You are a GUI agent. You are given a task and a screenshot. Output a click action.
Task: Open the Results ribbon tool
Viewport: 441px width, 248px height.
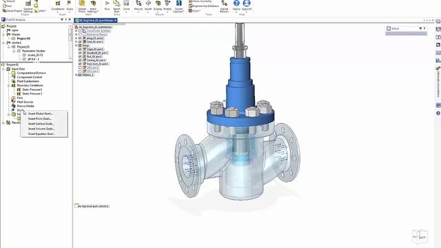click(139, 6)
